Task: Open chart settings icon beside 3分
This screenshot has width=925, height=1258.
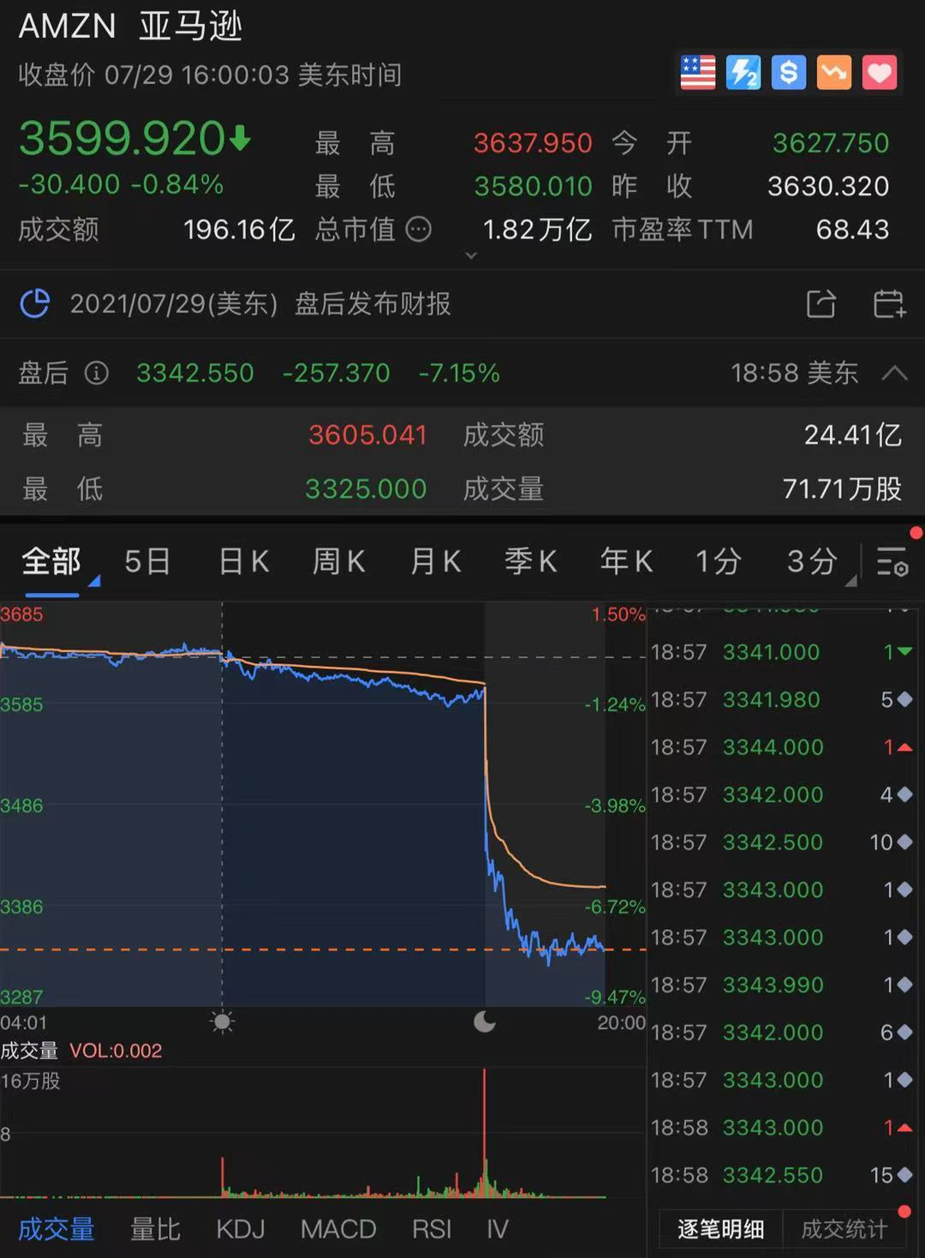Action: coord(892,561)
